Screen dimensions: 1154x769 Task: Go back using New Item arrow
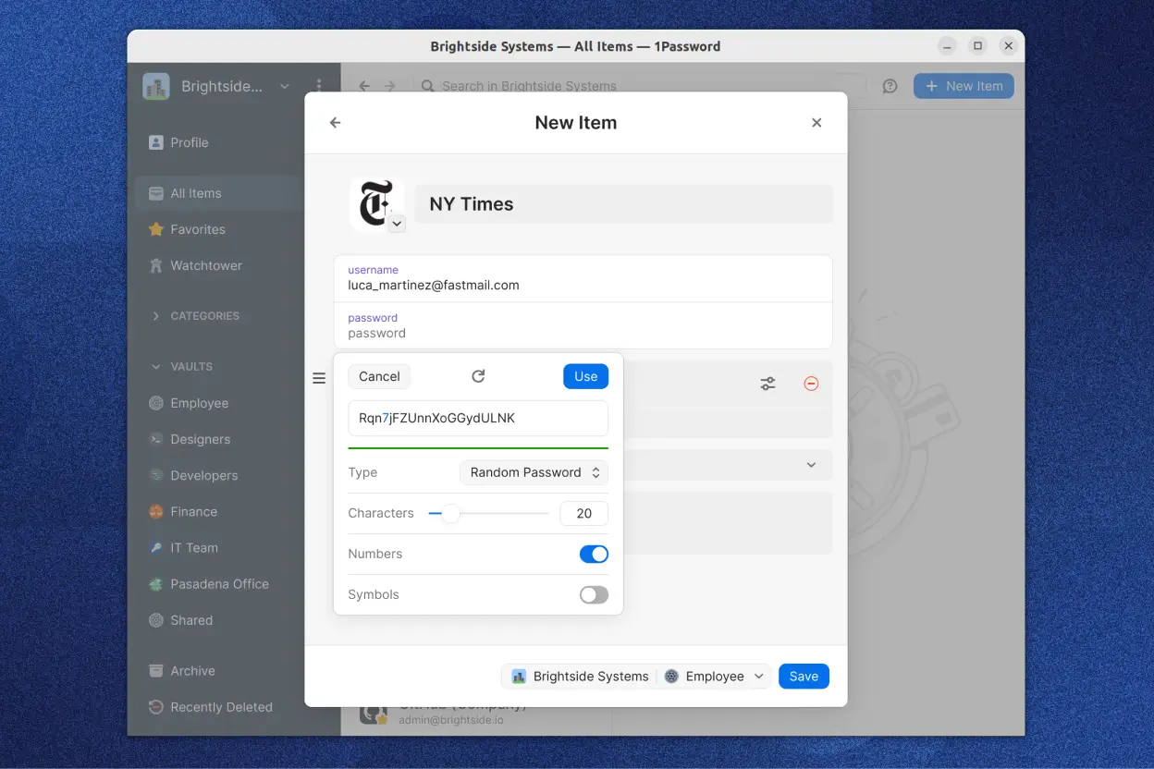(x=336, y=122)
